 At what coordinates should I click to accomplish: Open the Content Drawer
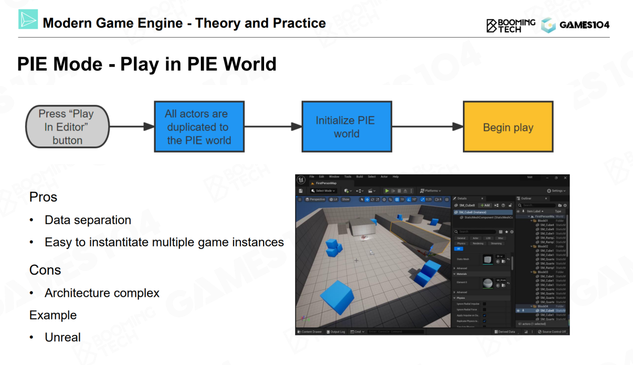[310, 332]
